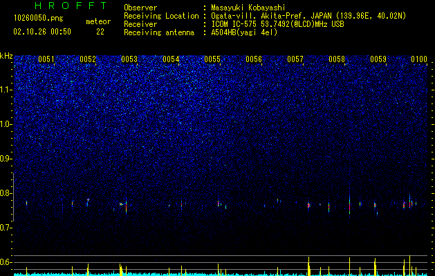The image size is (435, 276).
Task: Click the 0.6 kHz frequency label
Action: (6, 262)
